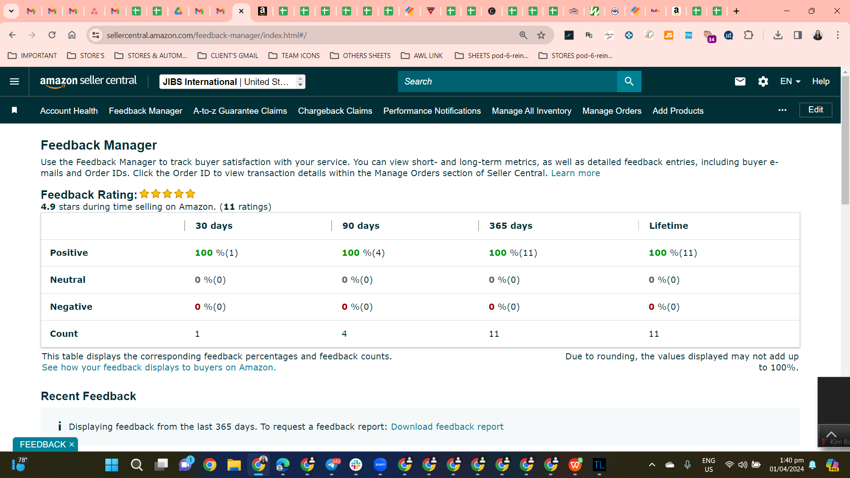Open the browser home page
The width and height of the screenshot is (850, 478).
[x=72, y=35]
